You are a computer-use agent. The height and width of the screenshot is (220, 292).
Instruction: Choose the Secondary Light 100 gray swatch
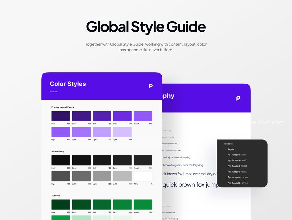click(122, 176)
